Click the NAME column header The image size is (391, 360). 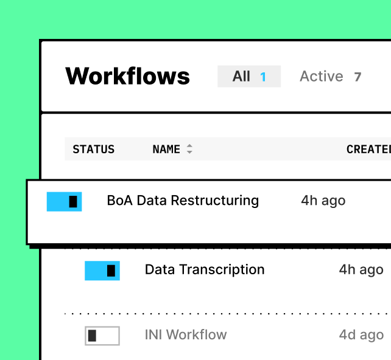tap(166, 150)
